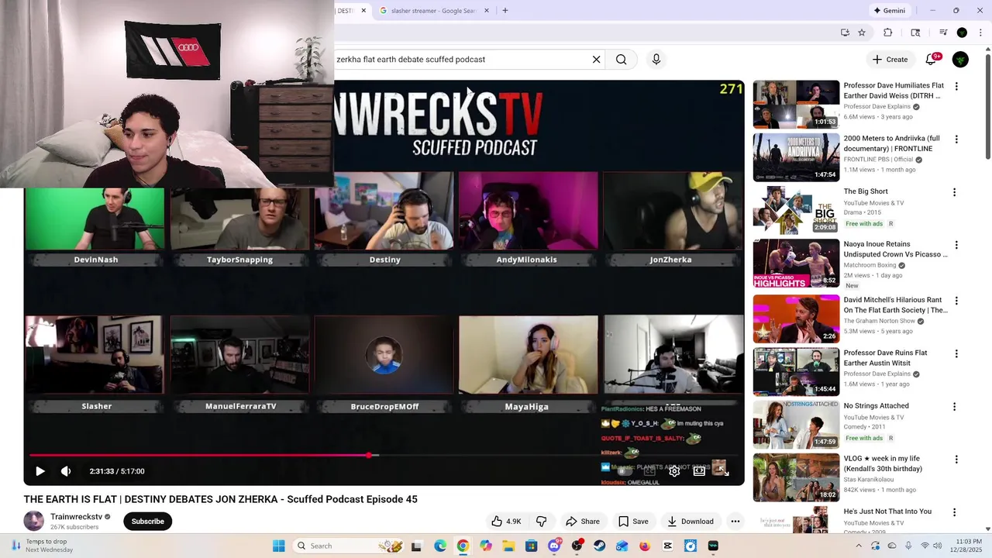Open the Trainwreckstv channel name link
The width and height of the screenshot is (992, 558).
click(x=76, y=517)
